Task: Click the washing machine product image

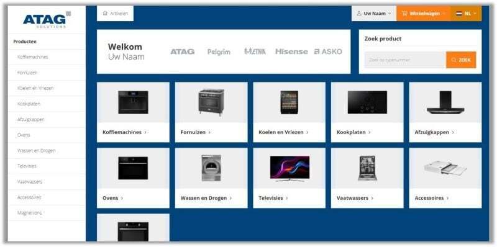Action: (211, 168)
